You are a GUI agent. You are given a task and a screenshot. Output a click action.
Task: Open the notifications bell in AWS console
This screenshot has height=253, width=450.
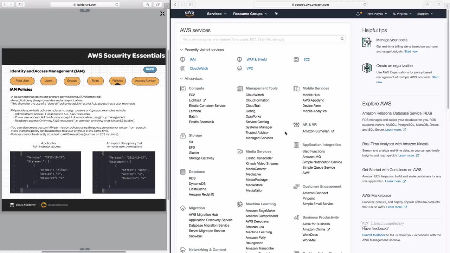point(358,14)
